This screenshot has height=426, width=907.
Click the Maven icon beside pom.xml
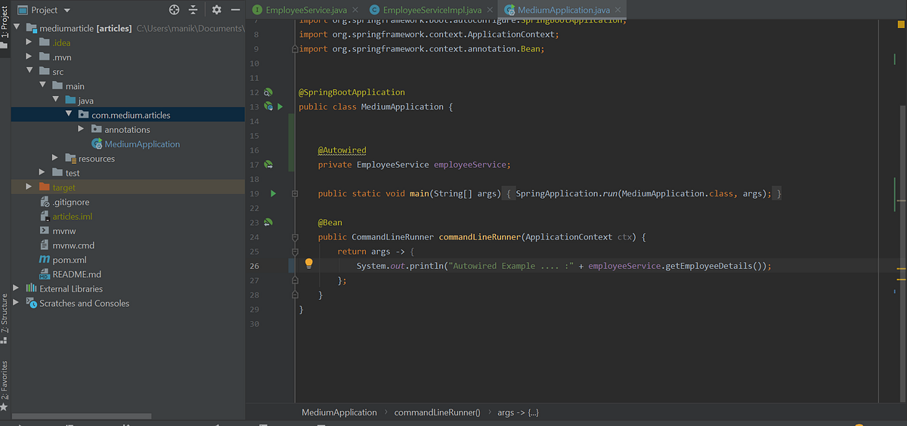[x=45, y=260]
